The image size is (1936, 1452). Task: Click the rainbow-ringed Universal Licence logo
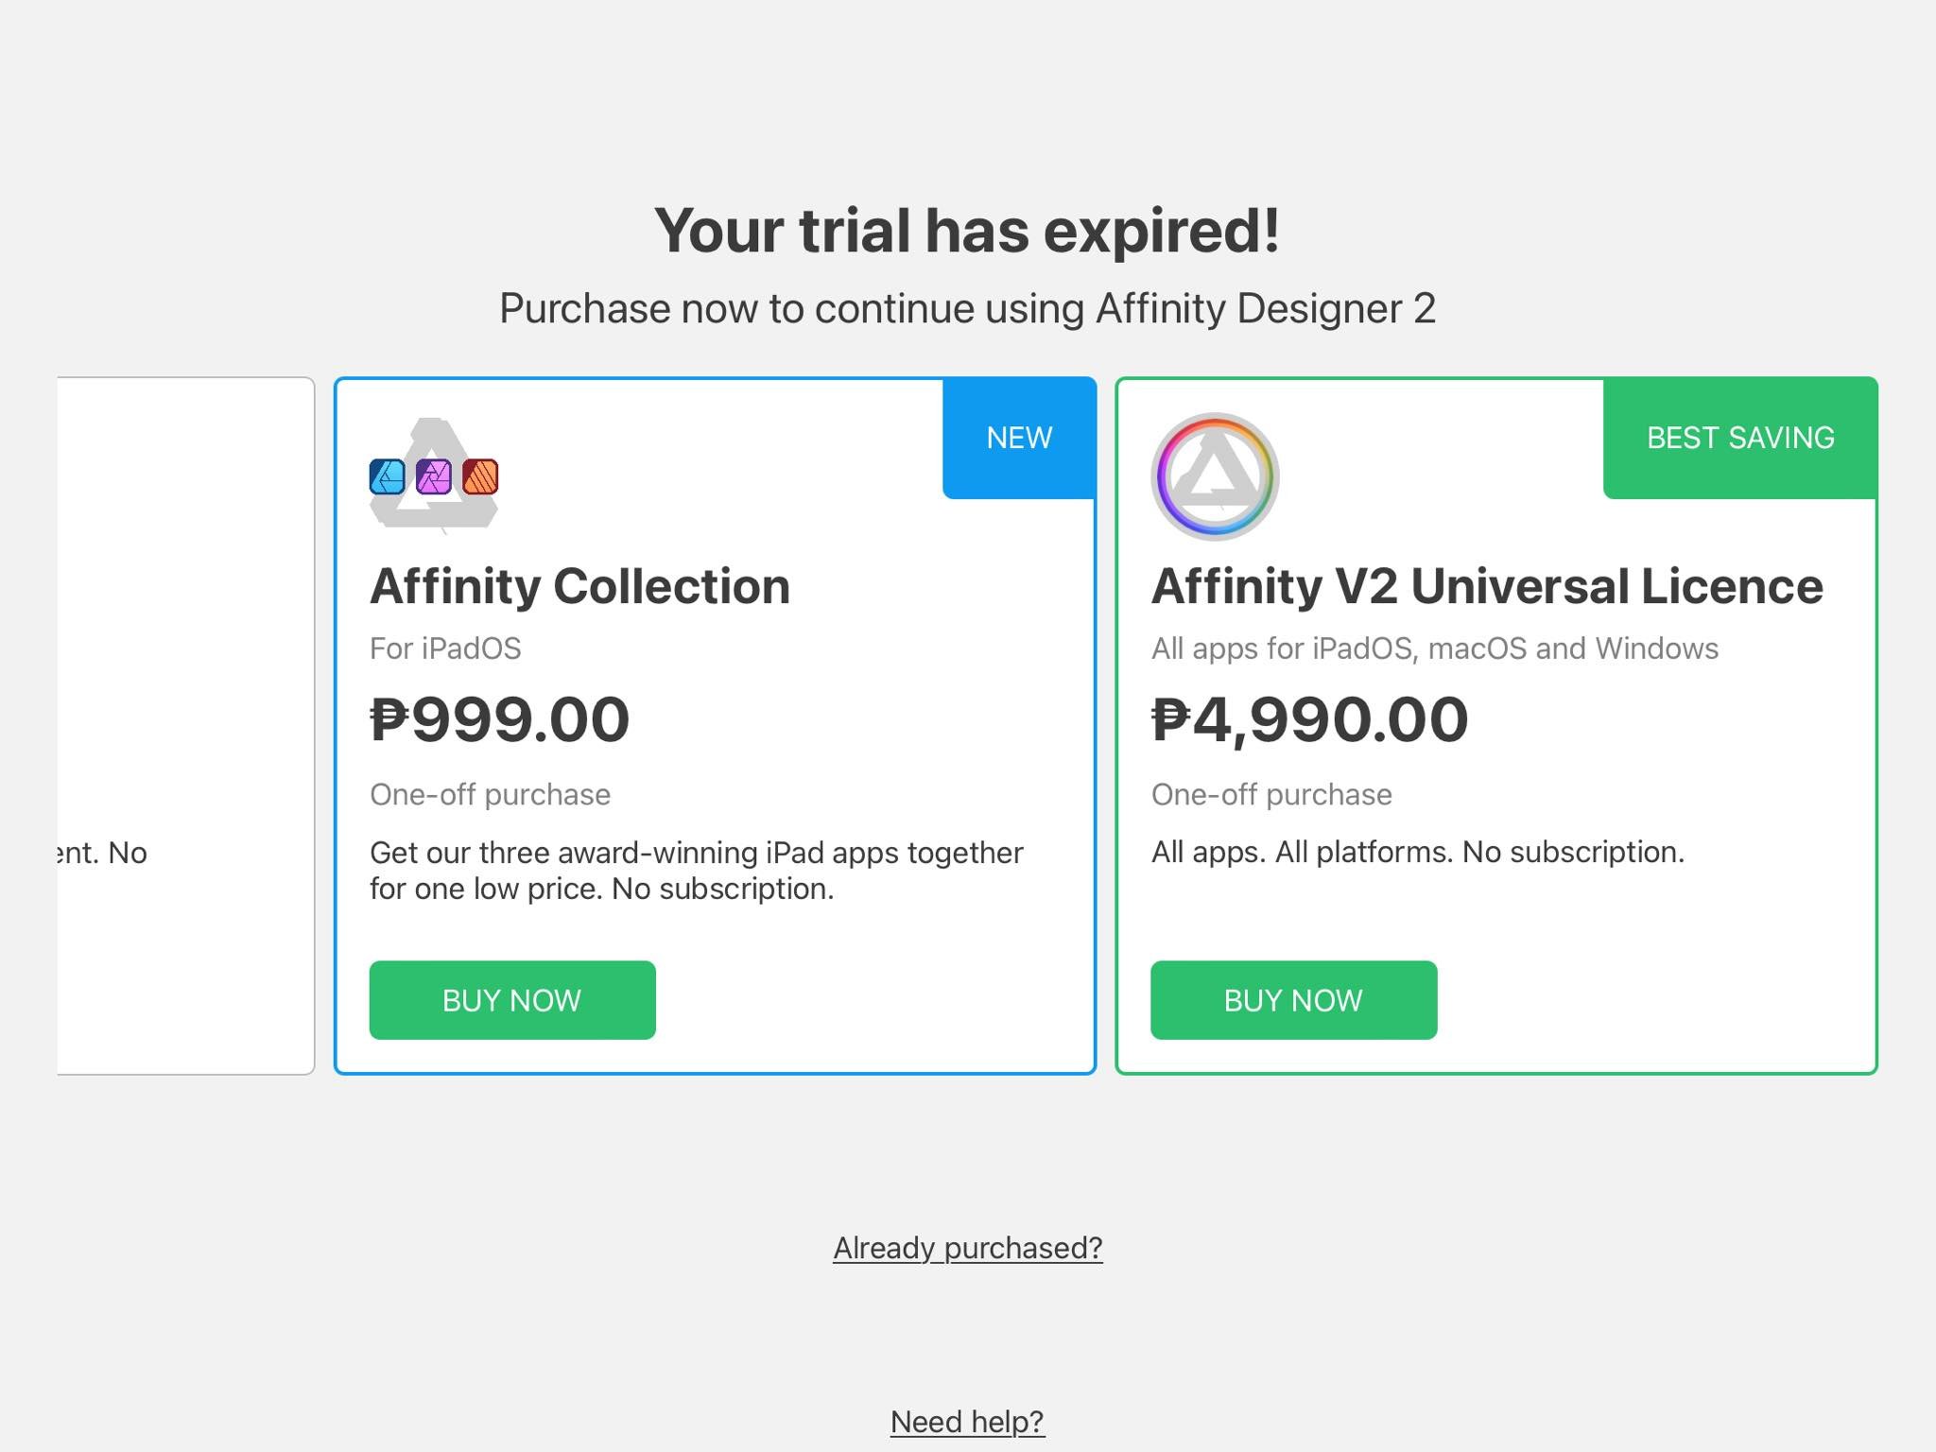pos(1215,476)
